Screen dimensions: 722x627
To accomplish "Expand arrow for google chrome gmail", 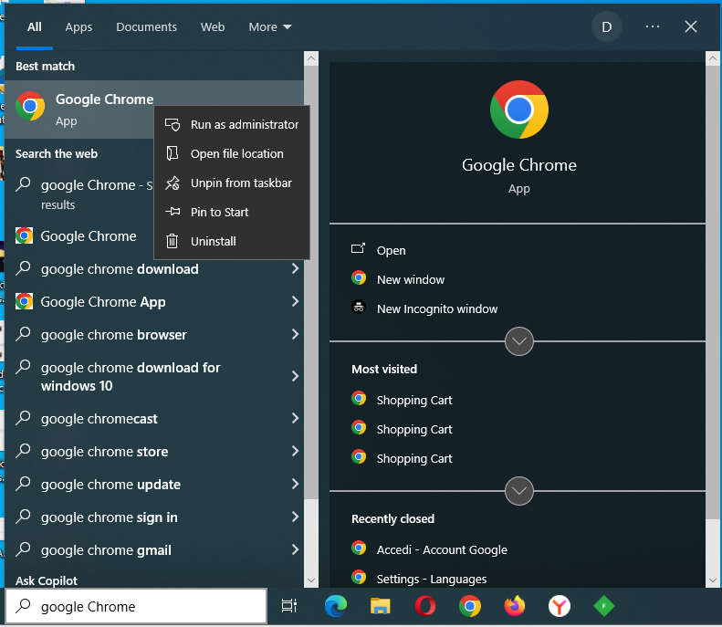I will point(295,549).
